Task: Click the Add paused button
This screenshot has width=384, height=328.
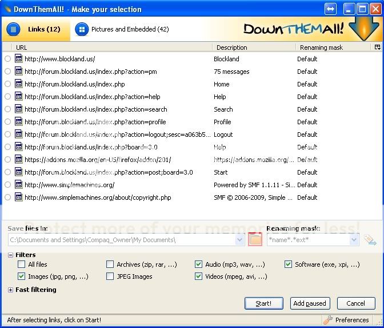Action: tap(310, 303)
